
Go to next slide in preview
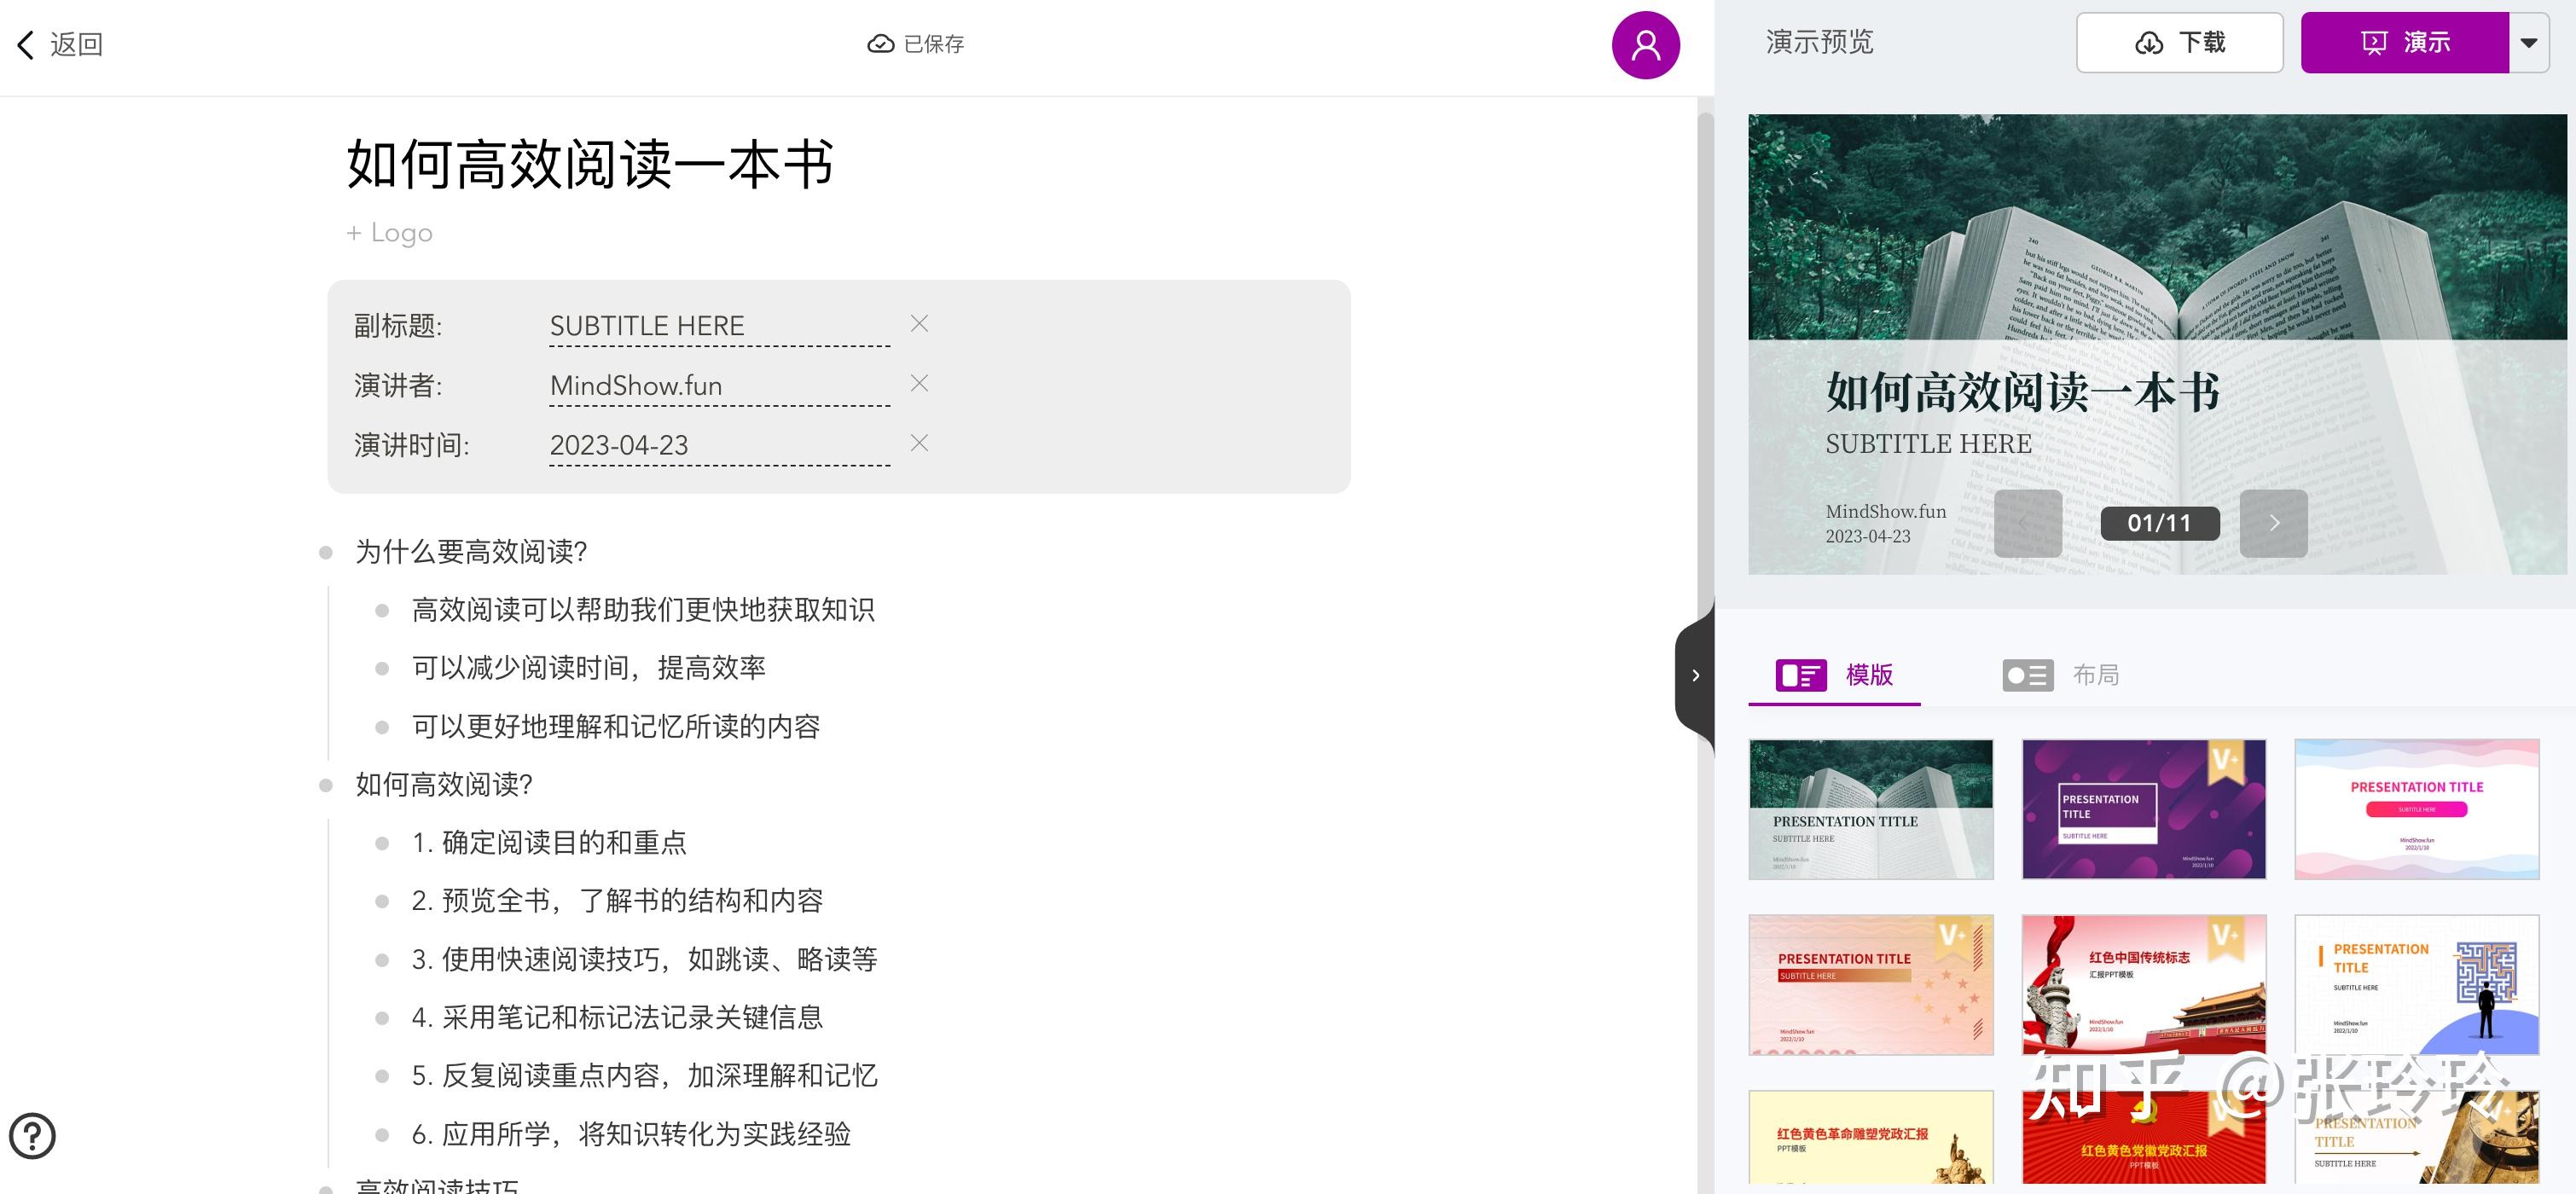click(2273, 523)
